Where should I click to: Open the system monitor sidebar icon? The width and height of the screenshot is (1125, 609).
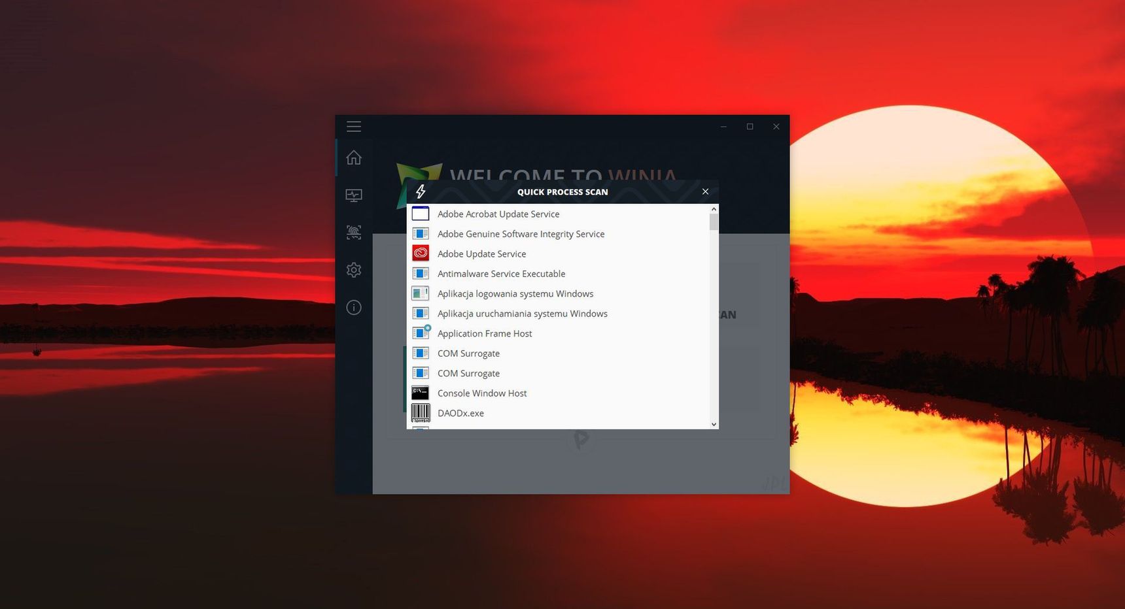click(x=354, y=195)
